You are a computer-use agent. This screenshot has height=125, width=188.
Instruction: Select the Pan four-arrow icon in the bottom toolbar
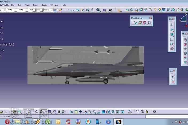tap(80, 112)
